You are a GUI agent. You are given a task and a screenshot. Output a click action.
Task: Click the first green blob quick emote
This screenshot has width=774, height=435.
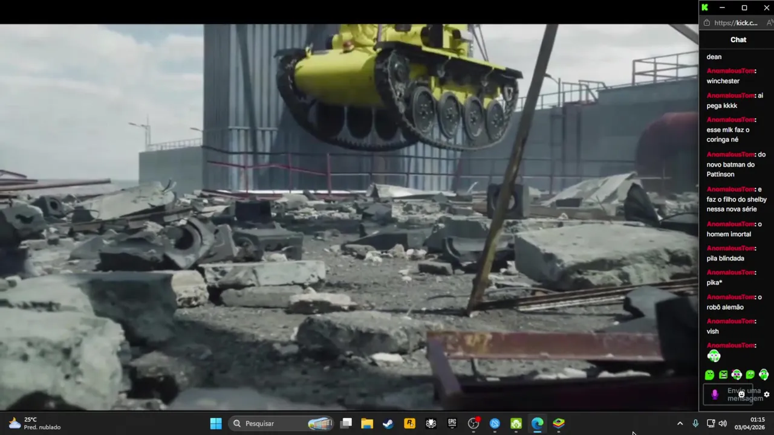point(709,375)
